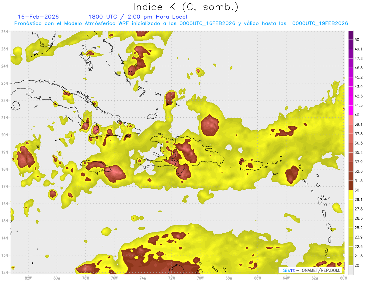Image resolution: width=365 pixels, height=282 pixels.
Task: Click the '64W' longitude label
Action: pyautogui.click(x=286, y=278)
